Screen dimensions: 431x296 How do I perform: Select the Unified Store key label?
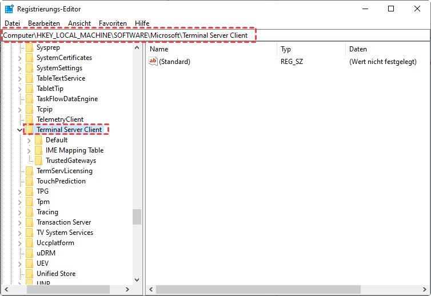click(56, 274)
